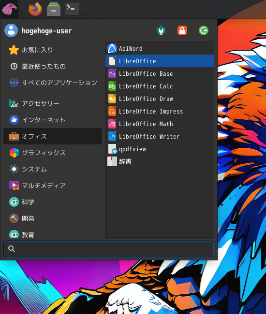
Task: Select the マルチメディア category
Action: (x=53, y=186)
